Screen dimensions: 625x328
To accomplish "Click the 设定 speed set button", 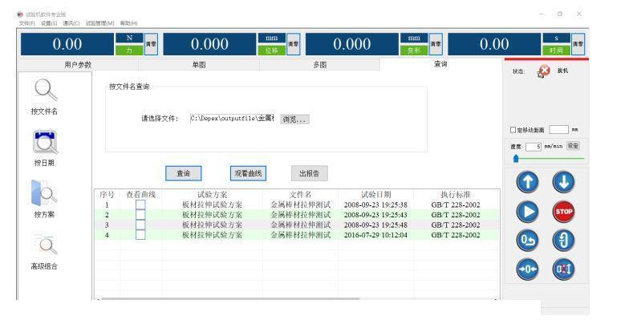I will 573,146.
